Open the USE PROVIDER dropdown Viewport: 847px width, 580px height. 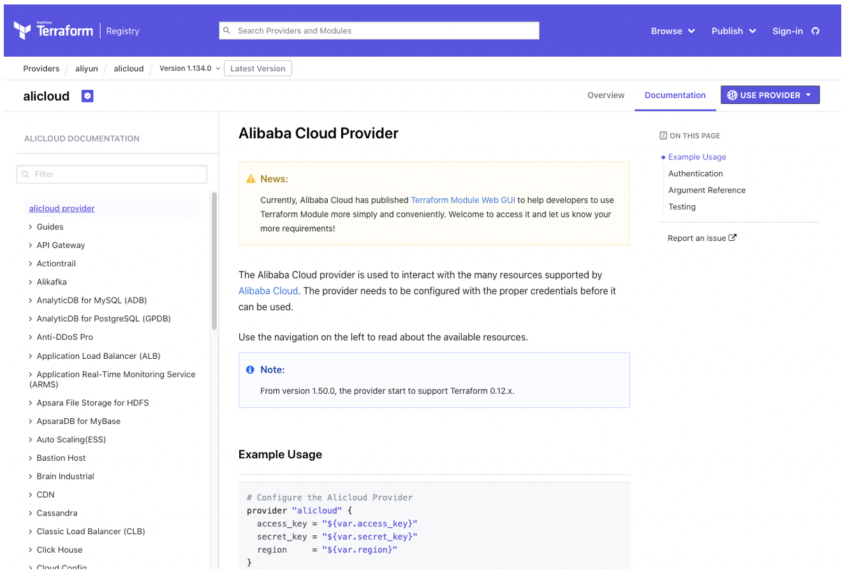(x=770, y=94)
